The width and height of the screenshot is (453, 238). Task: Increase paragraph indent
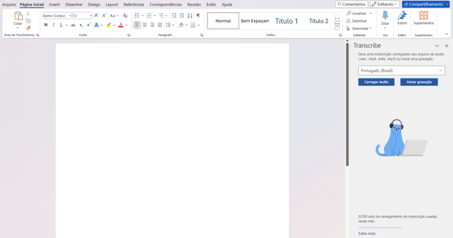point(181,15)
